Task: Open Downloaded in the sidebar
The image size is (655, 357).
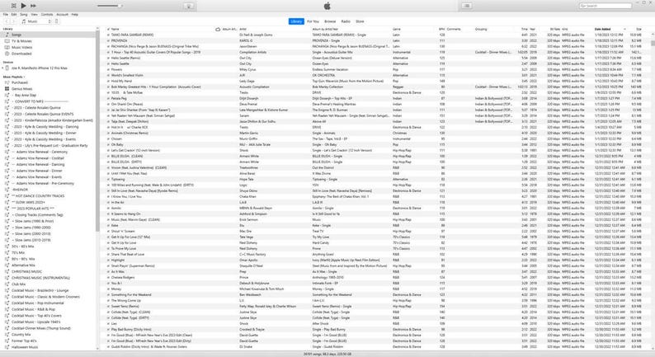Action: click(21, 54)
